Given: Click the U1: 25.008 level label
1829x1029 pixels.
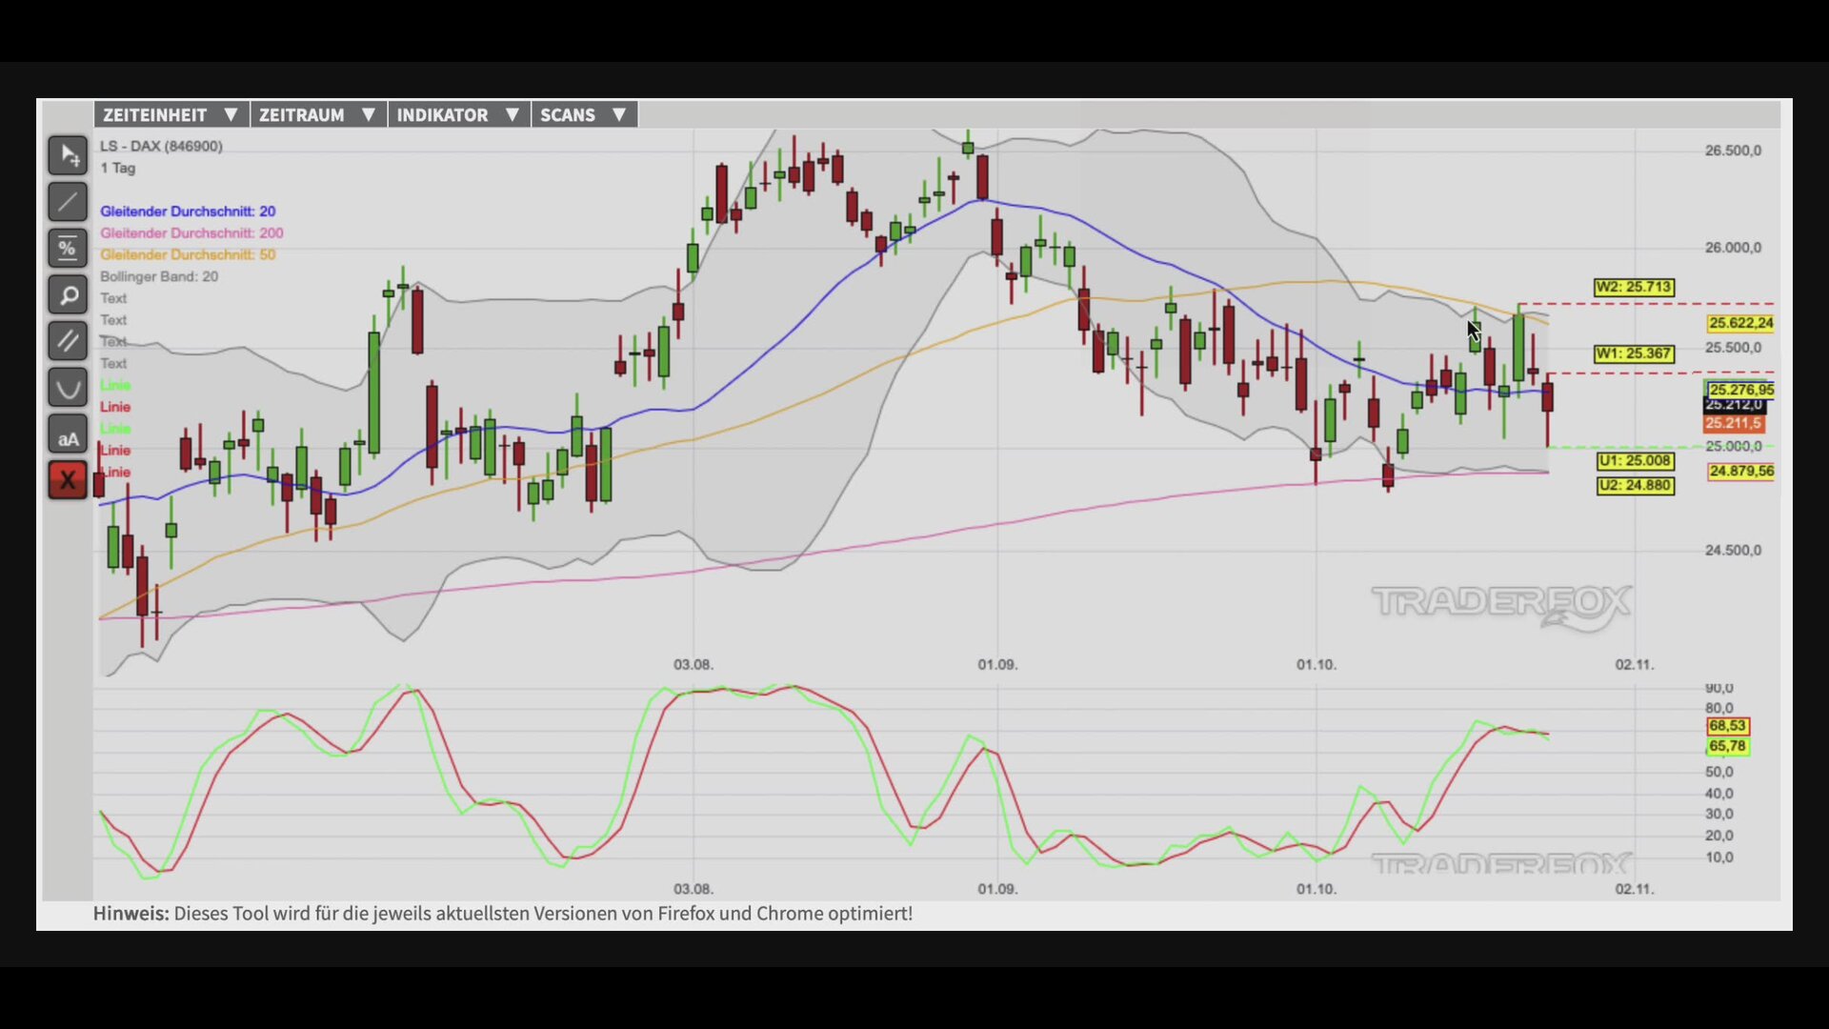Looking at the screenshot, I should point(1635,461).
